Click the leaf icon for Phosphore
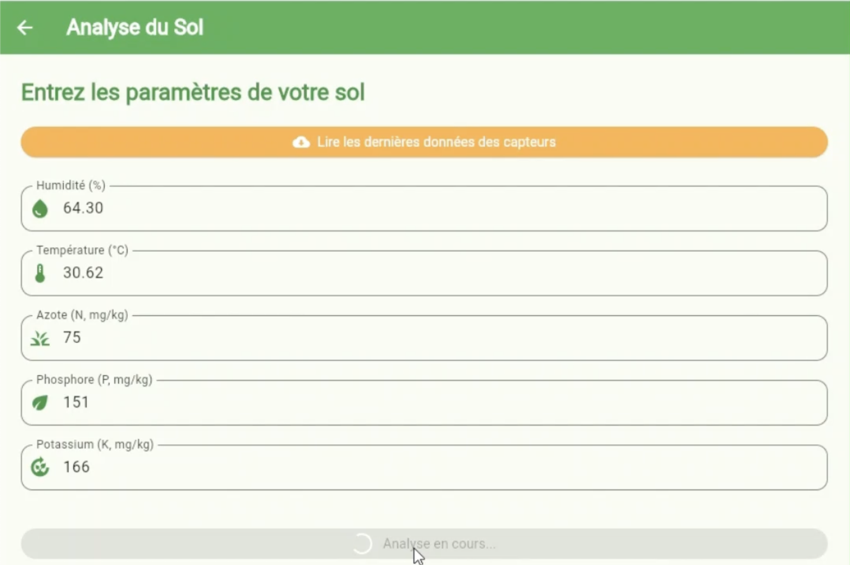 click(x=40, y=403)
